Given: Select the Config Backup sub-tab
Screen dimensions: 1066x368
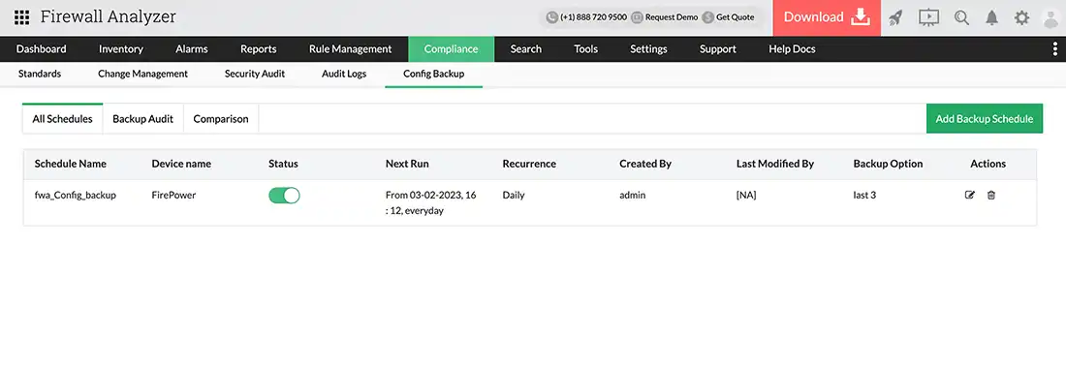Looking at the screenshot, I should pyautogui.click(x=434, y=74).
